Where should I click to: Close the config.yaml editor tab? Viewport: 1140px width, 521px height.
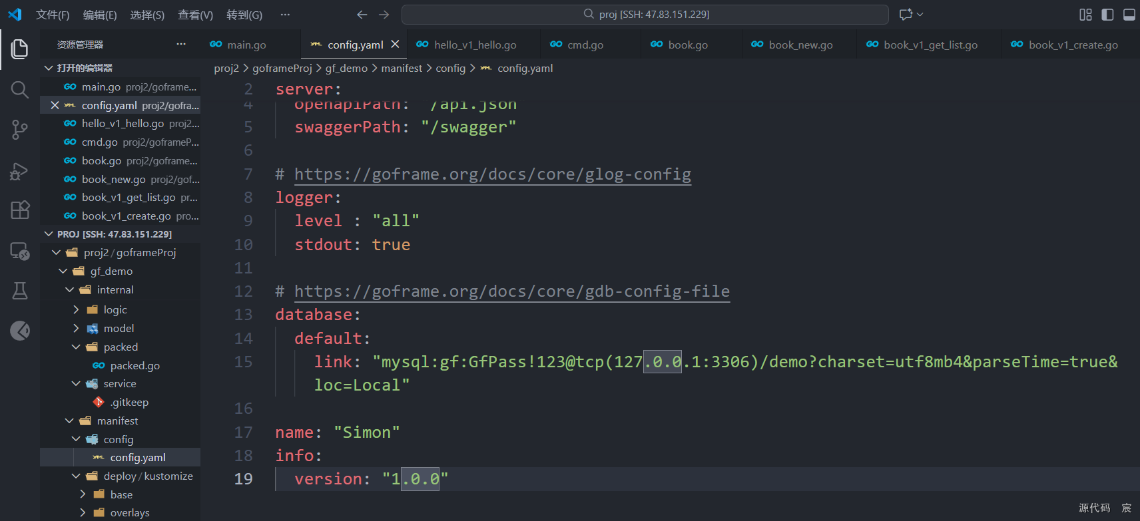coord(395,44)
